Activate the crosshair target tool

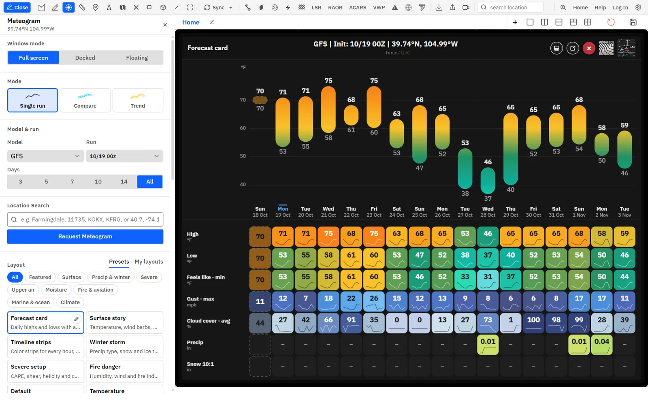pyautogui.click(x=68, y=7)
